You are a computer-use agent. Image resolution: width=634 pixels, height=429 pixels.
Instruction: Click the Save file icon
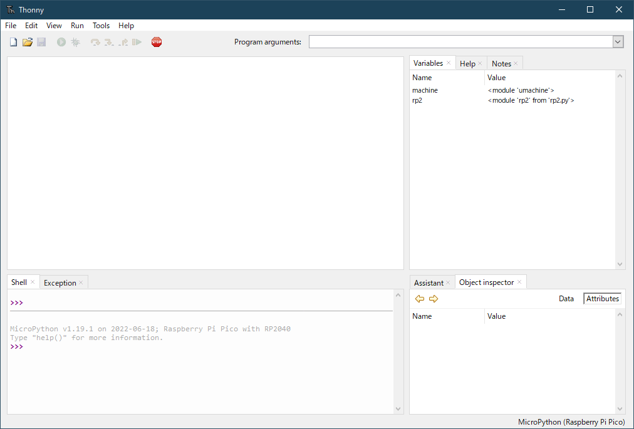click(x=41, y=42)
